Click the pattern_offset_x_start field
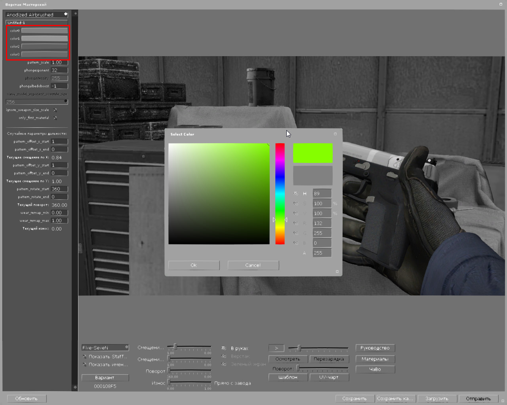Image resolution: width=507 pixels, height=405 pixels. (x=59, y=142)
